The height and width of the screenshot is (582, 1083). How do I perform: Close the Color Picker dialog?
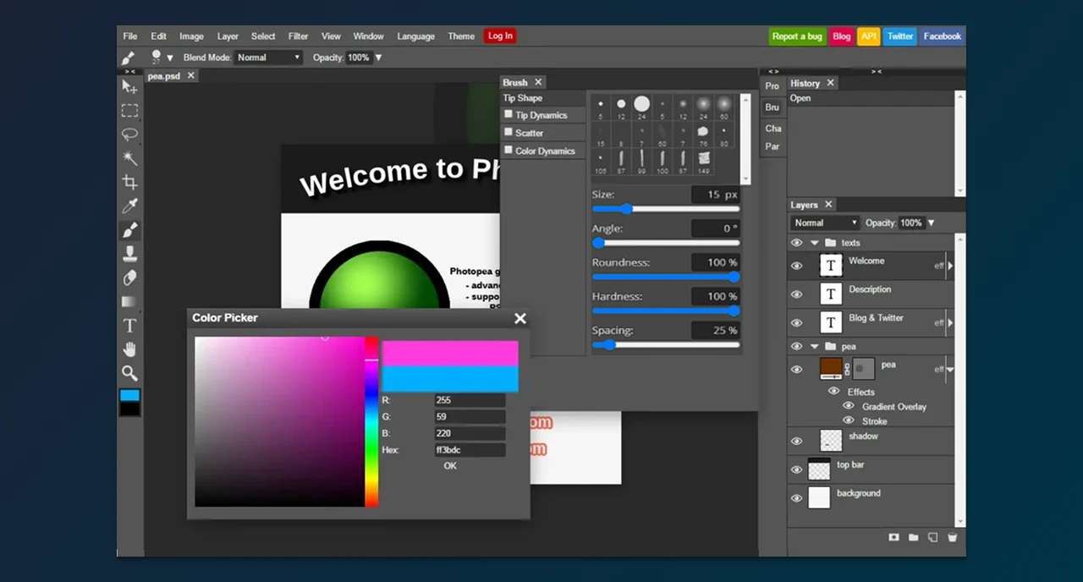click(x=520, y=318)
